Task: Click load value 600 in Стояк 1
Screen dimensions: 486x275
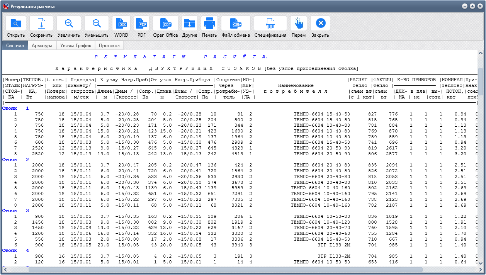Action: pyautogui.click(x=39, y=142)
